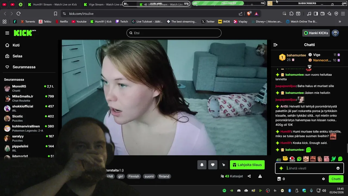Click the yellow cat emote in quick bar
The image size is (348, 196).
click(285, 159)
